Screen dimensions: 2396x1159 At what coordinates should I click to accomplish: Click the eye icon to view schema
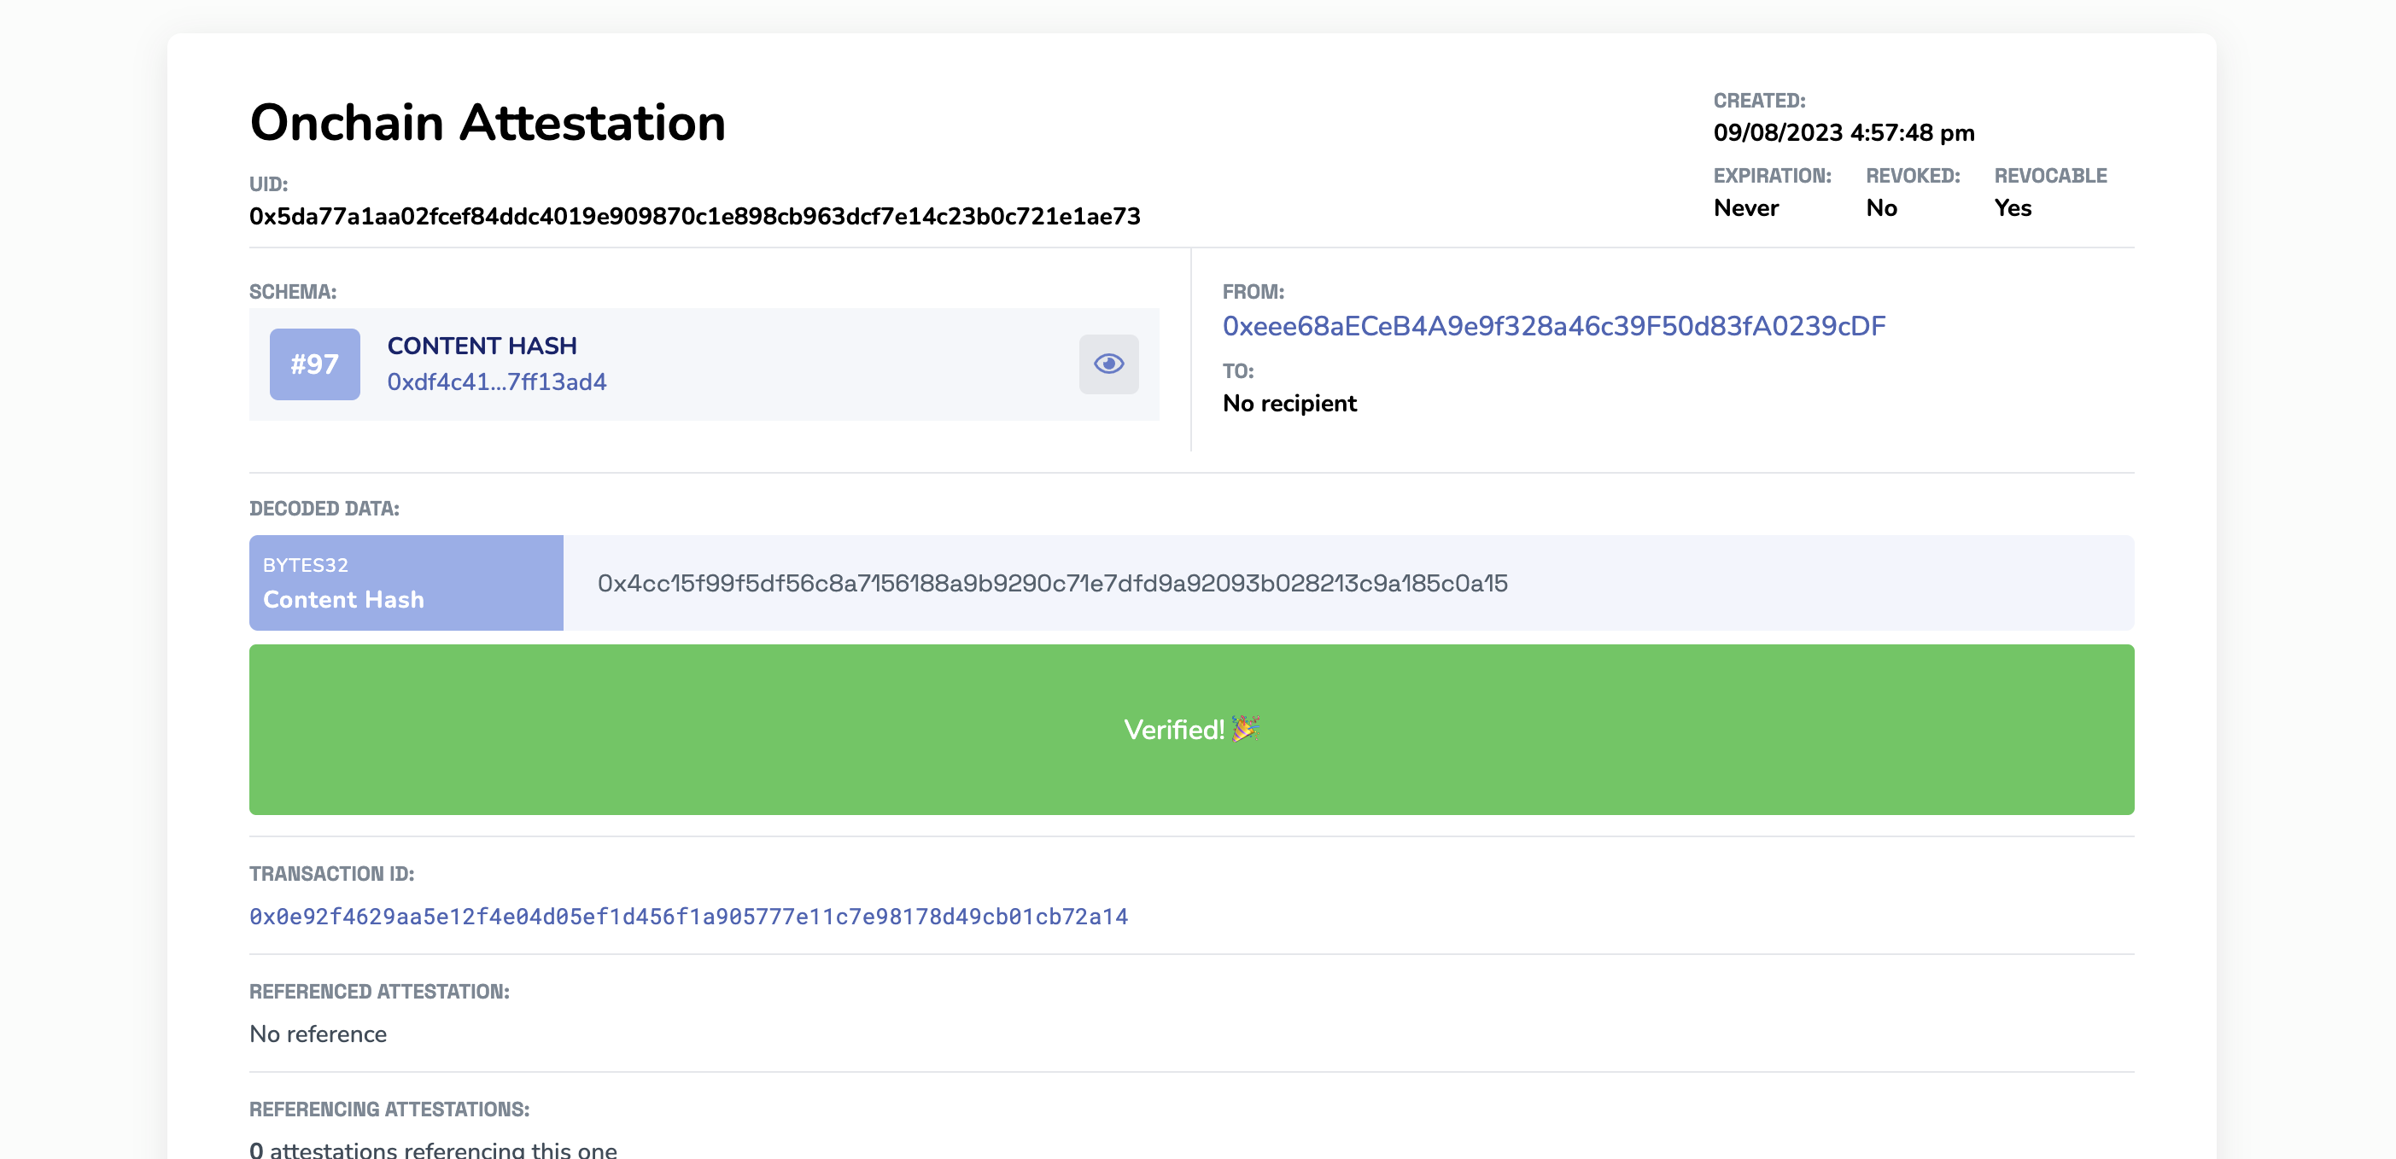click(x=1107, y=364)
